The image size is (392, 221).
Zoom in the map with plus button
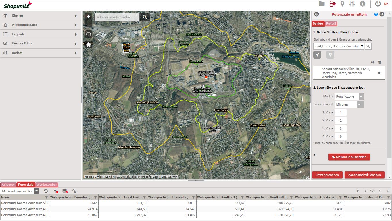(89, 17)
